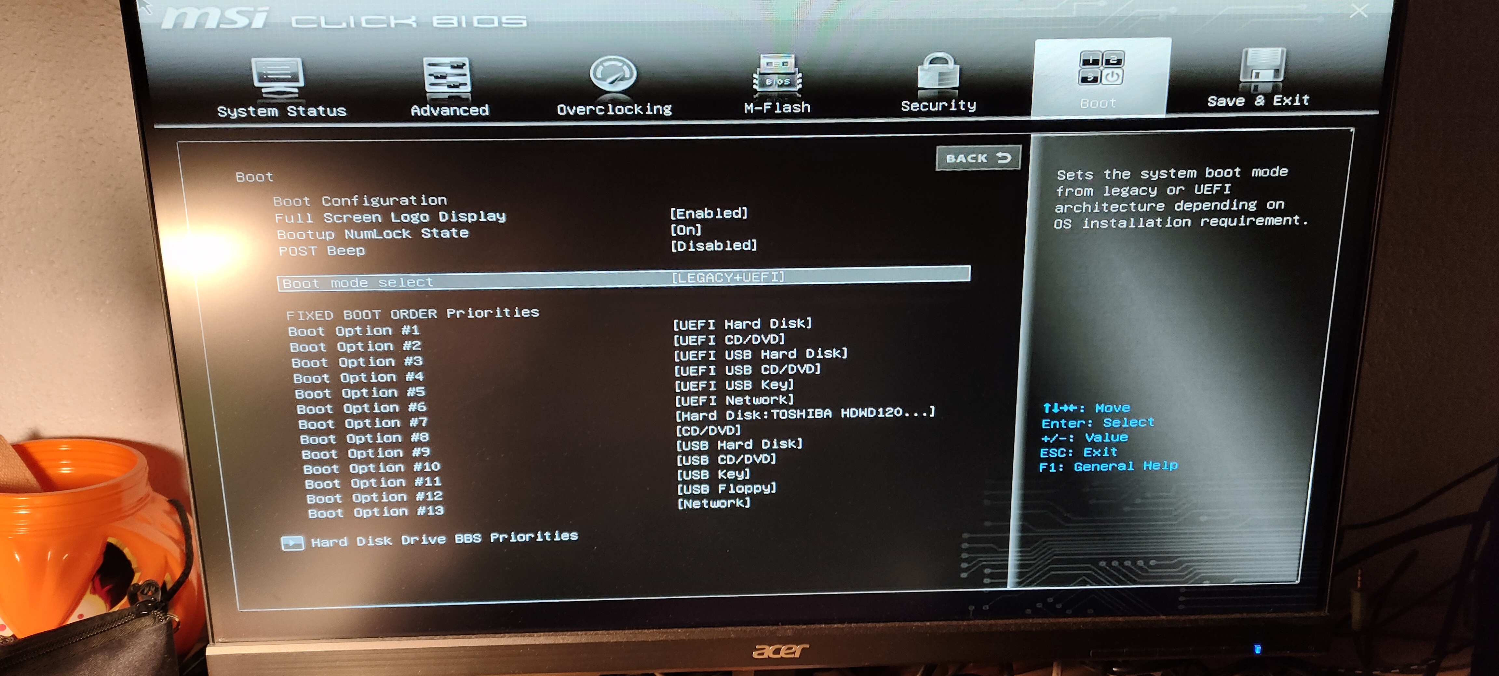Select the Boot Option #12 label
Viewport: 1499px width, 676px height.
(x=375, y=498)
